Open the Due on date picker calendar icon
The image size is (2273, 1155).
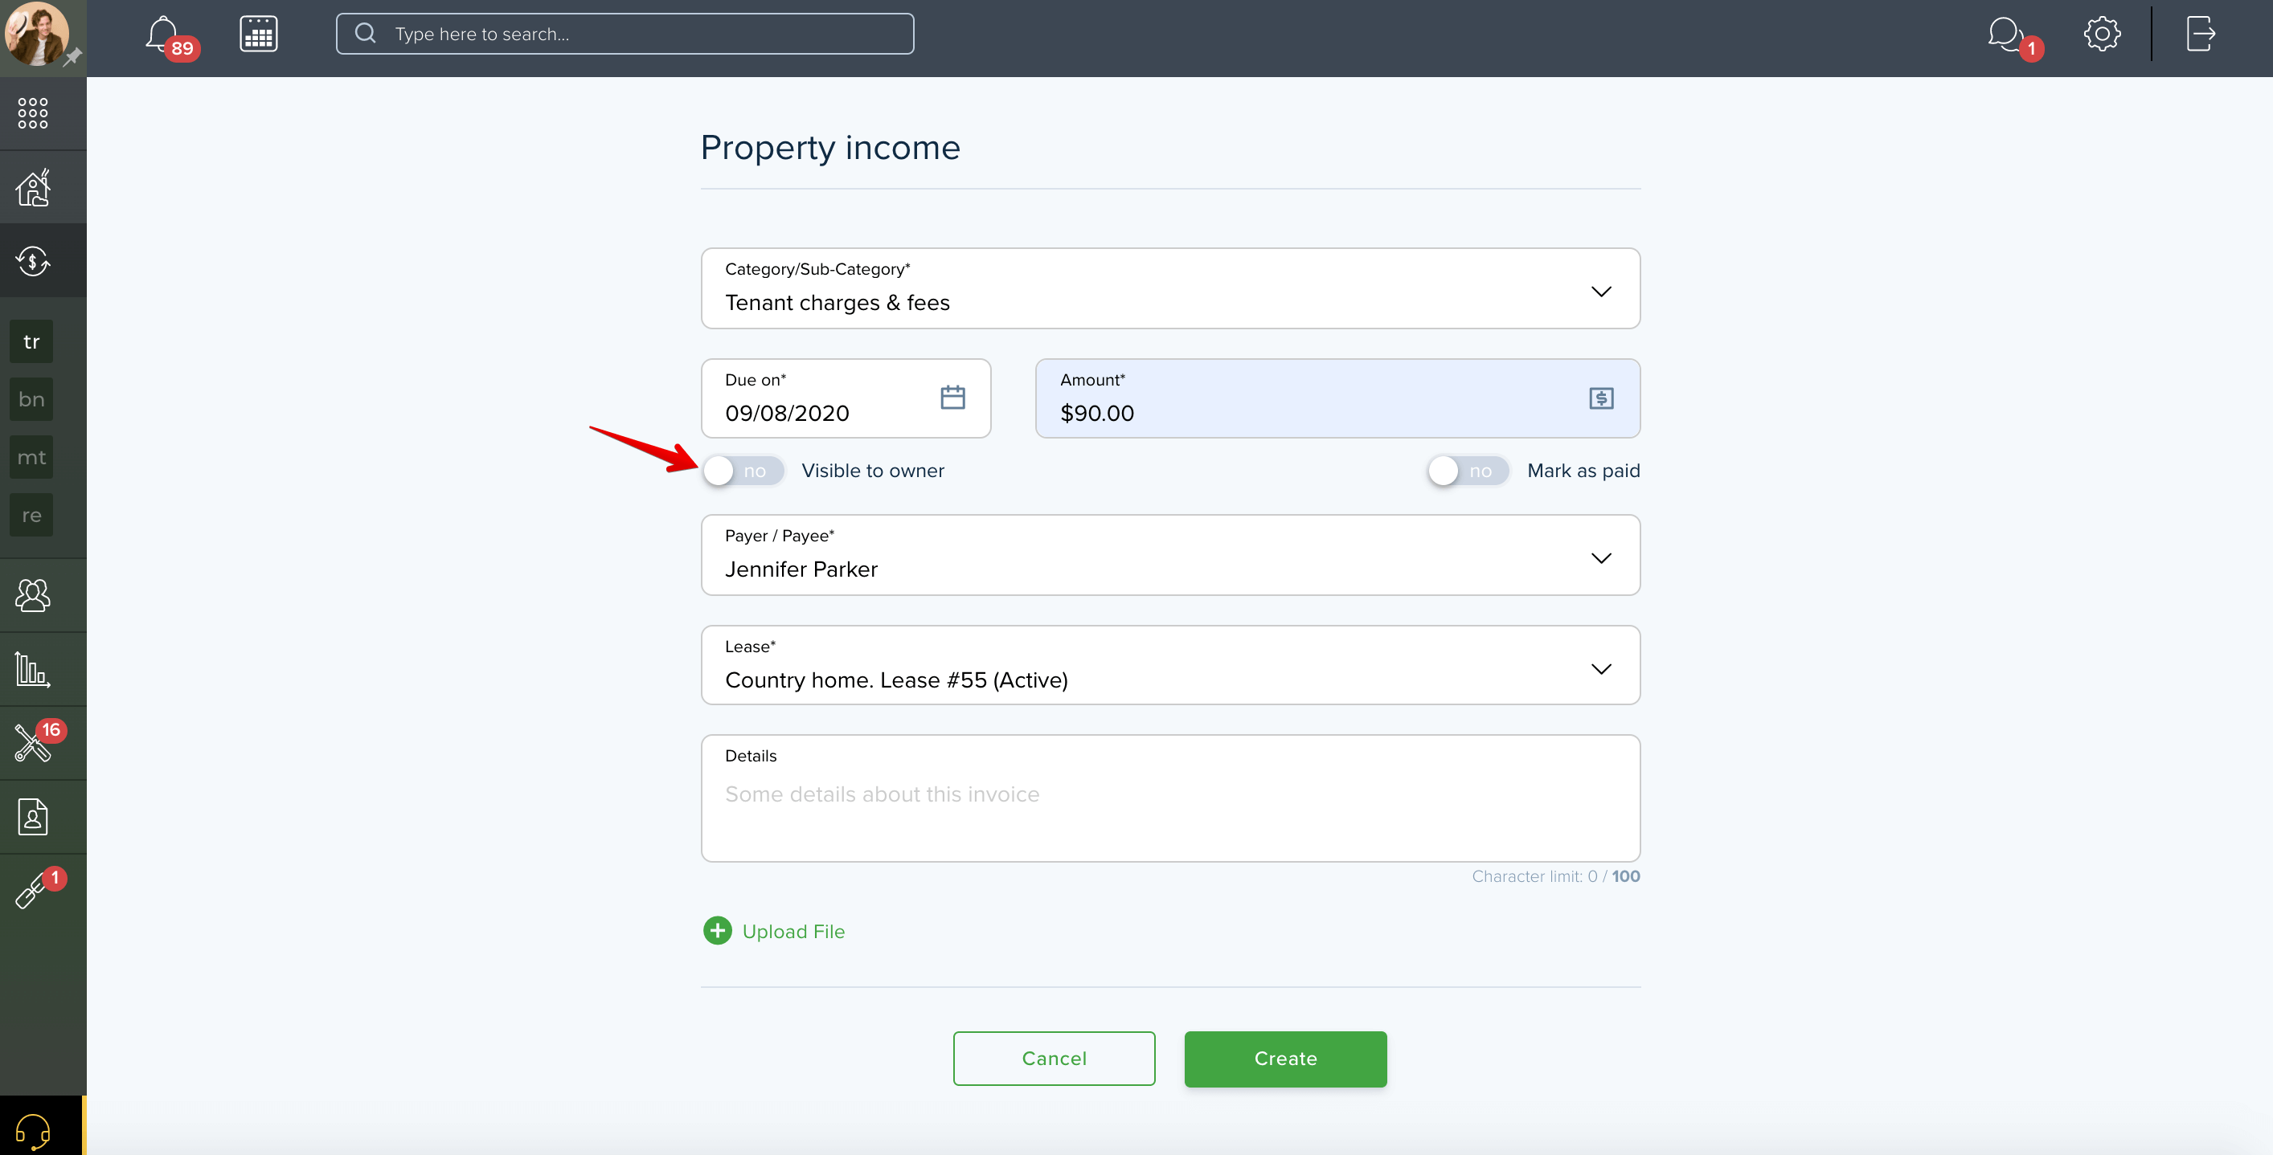pos(953,398)
